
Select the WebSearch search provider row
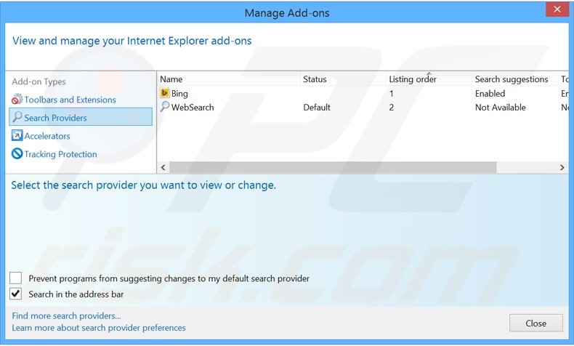[x=363, y=108]
